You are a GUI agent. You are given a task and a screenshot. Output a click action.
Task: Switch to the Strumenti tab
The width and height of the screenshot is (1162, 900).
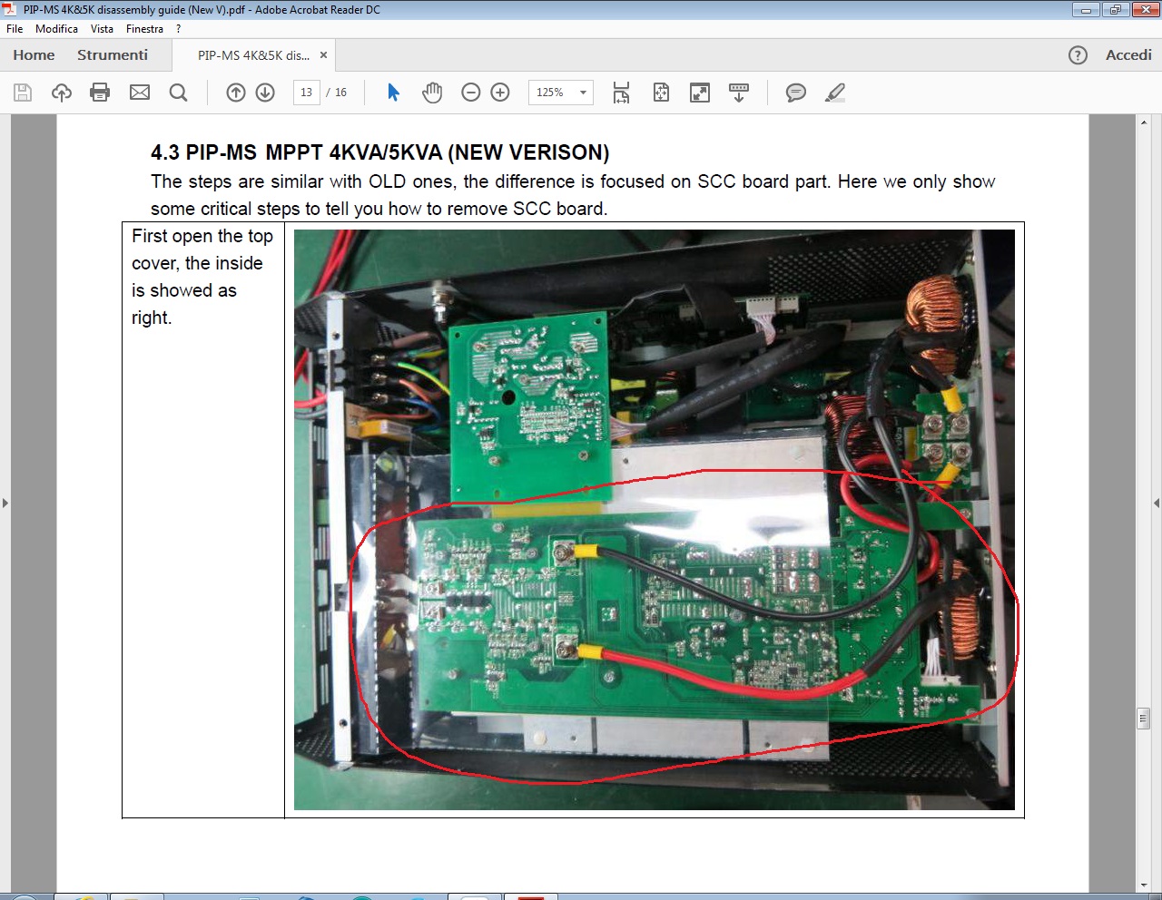113,55
